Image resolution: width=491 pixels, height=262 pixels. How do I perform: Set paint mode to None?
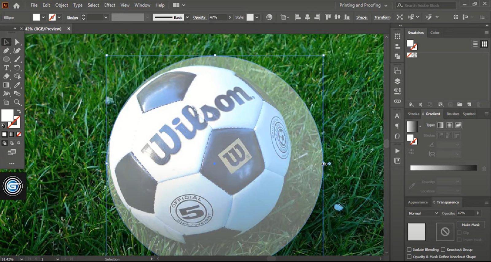tap(19, 134)
